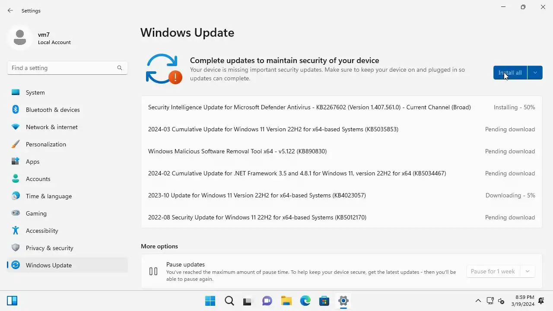Click the Personalization paintbrush icon
Screen dimensions: 553x311
(x=16, y=144)
